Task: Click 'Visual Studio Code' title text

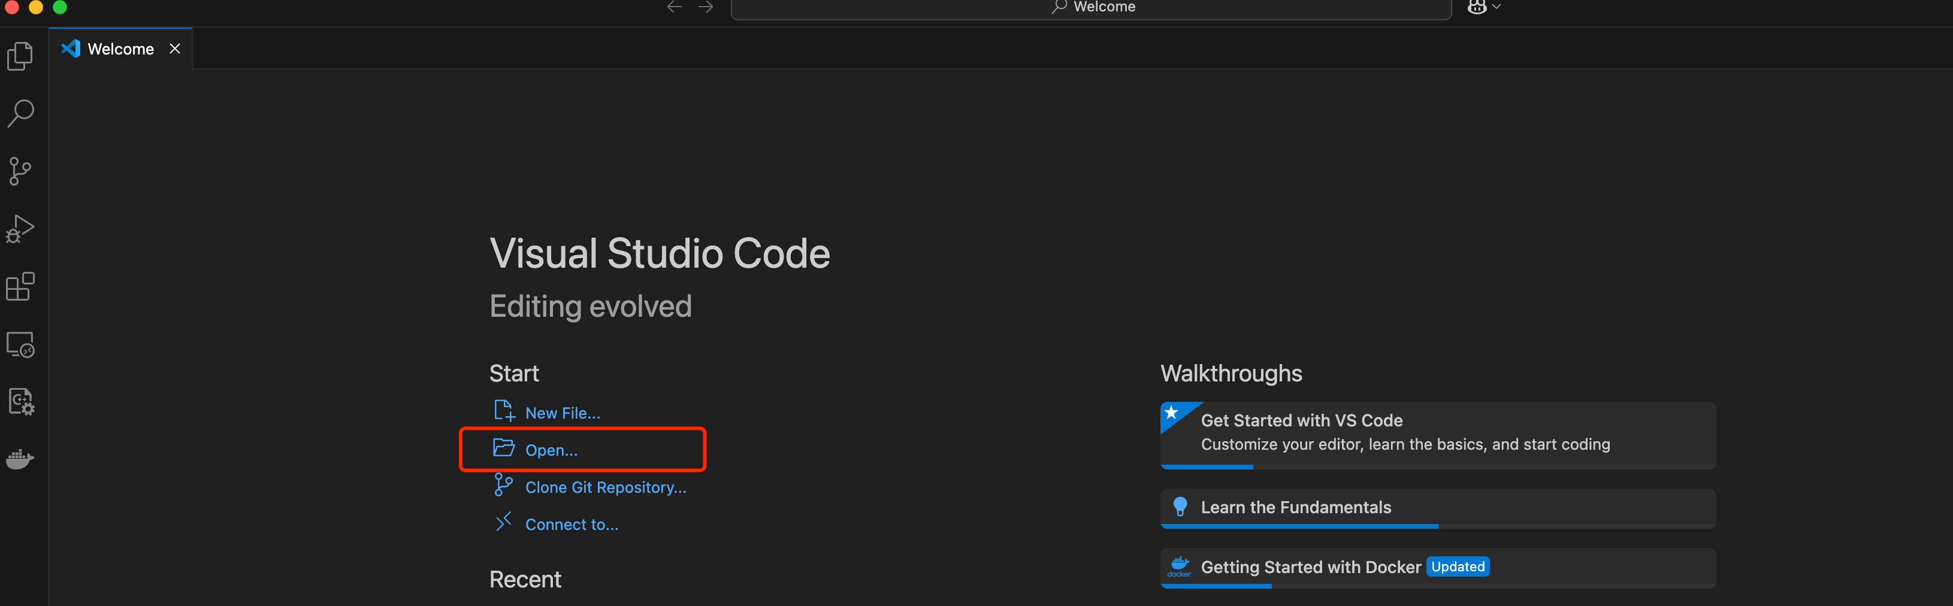Action: pos(660,254)
